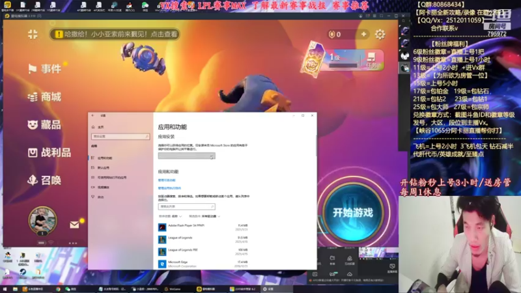Click the Microsoft Edge app icon
Viewport: 521px width, 293px height.
[x=162, y=264]
